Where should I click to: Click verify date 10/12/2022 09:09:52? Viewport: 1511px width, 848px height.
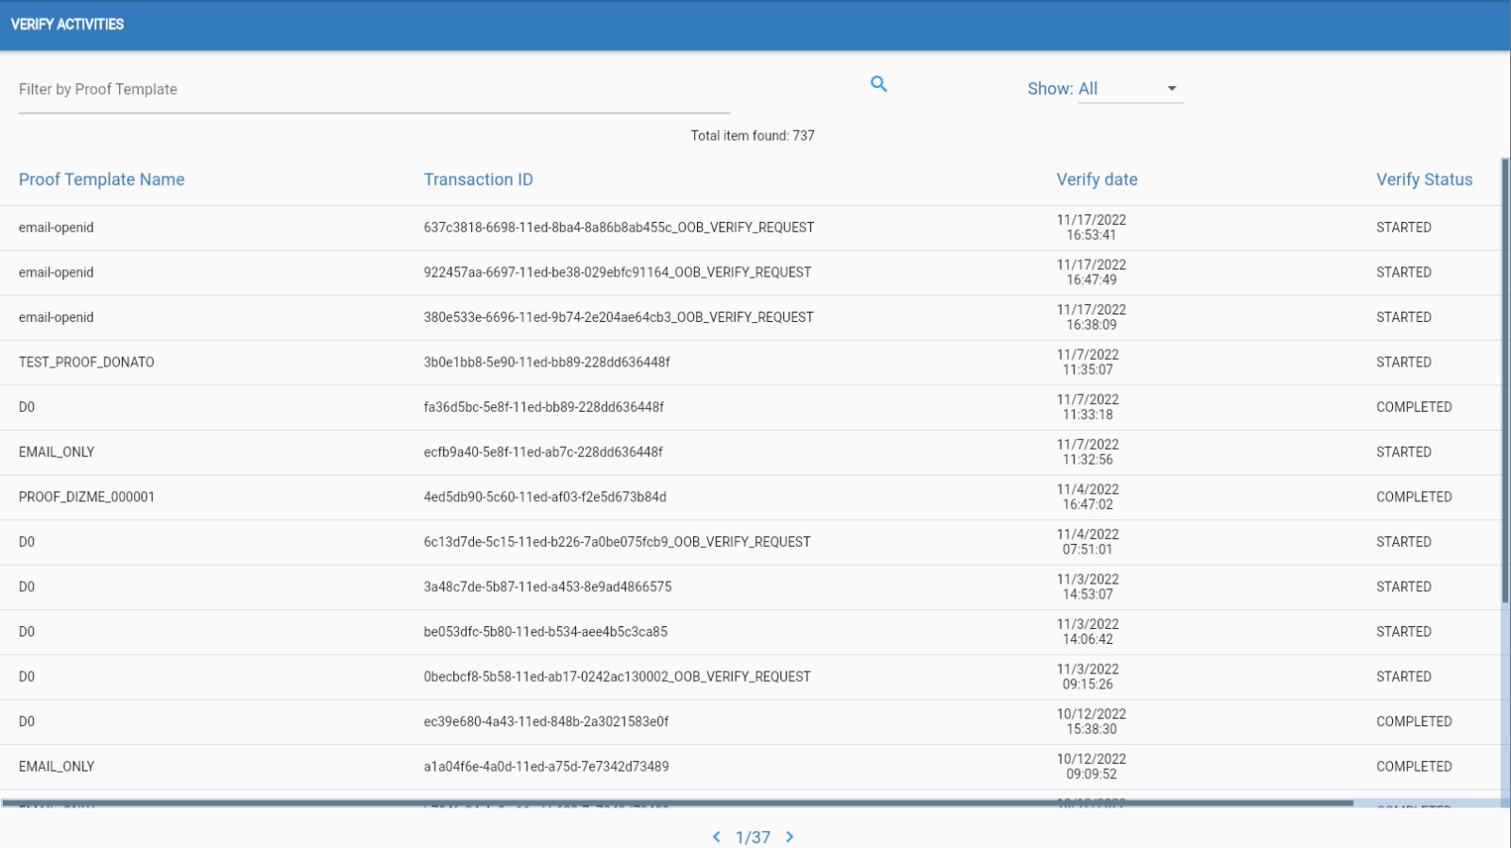click(1092, 767)
